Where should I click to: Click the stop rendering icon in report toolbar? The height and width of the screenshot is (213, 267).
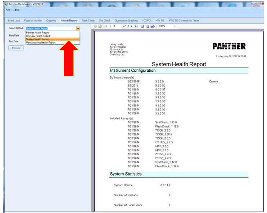95,26
